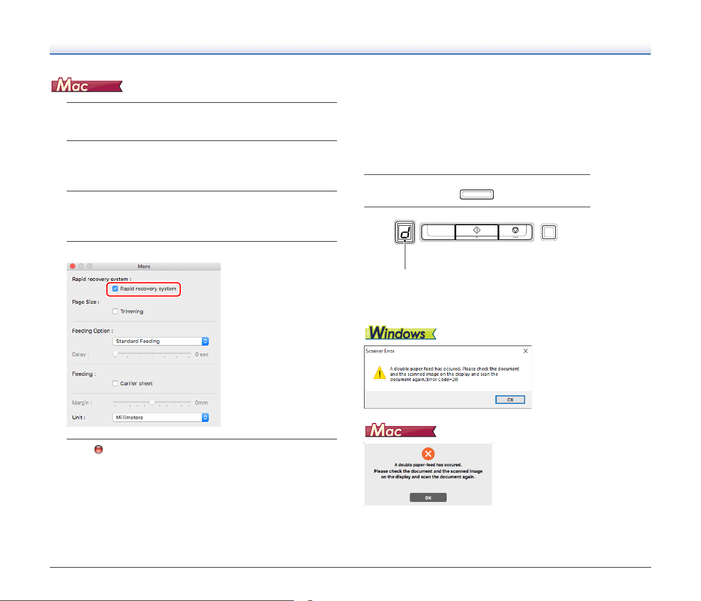The height and width of the screenshot is (601, 701).
Task: Click the scanner display showing 'd'
Action: [405, 232]
